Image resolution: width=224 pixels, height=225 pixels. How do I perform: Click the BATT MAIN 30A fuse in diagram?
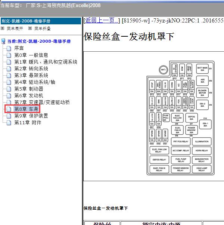click(202, 69)
